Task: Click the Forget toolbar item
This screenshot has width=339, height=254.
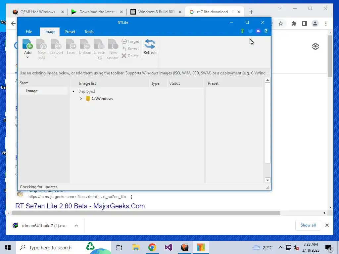Action: click(x=130, y=41)
